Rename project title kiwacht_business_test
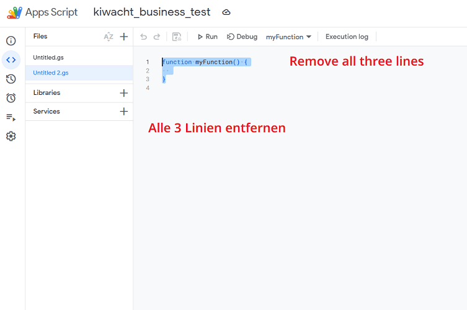The height and width of the screenshot is (310, 467). 152,12
